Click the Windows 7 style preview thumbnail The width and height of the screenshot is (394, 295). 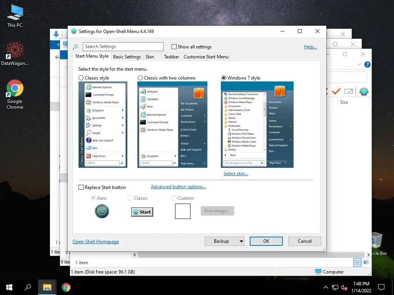click(x=257, y=125)
